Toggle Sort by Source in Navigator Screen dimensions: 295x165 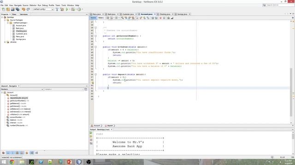click(36, 153)
